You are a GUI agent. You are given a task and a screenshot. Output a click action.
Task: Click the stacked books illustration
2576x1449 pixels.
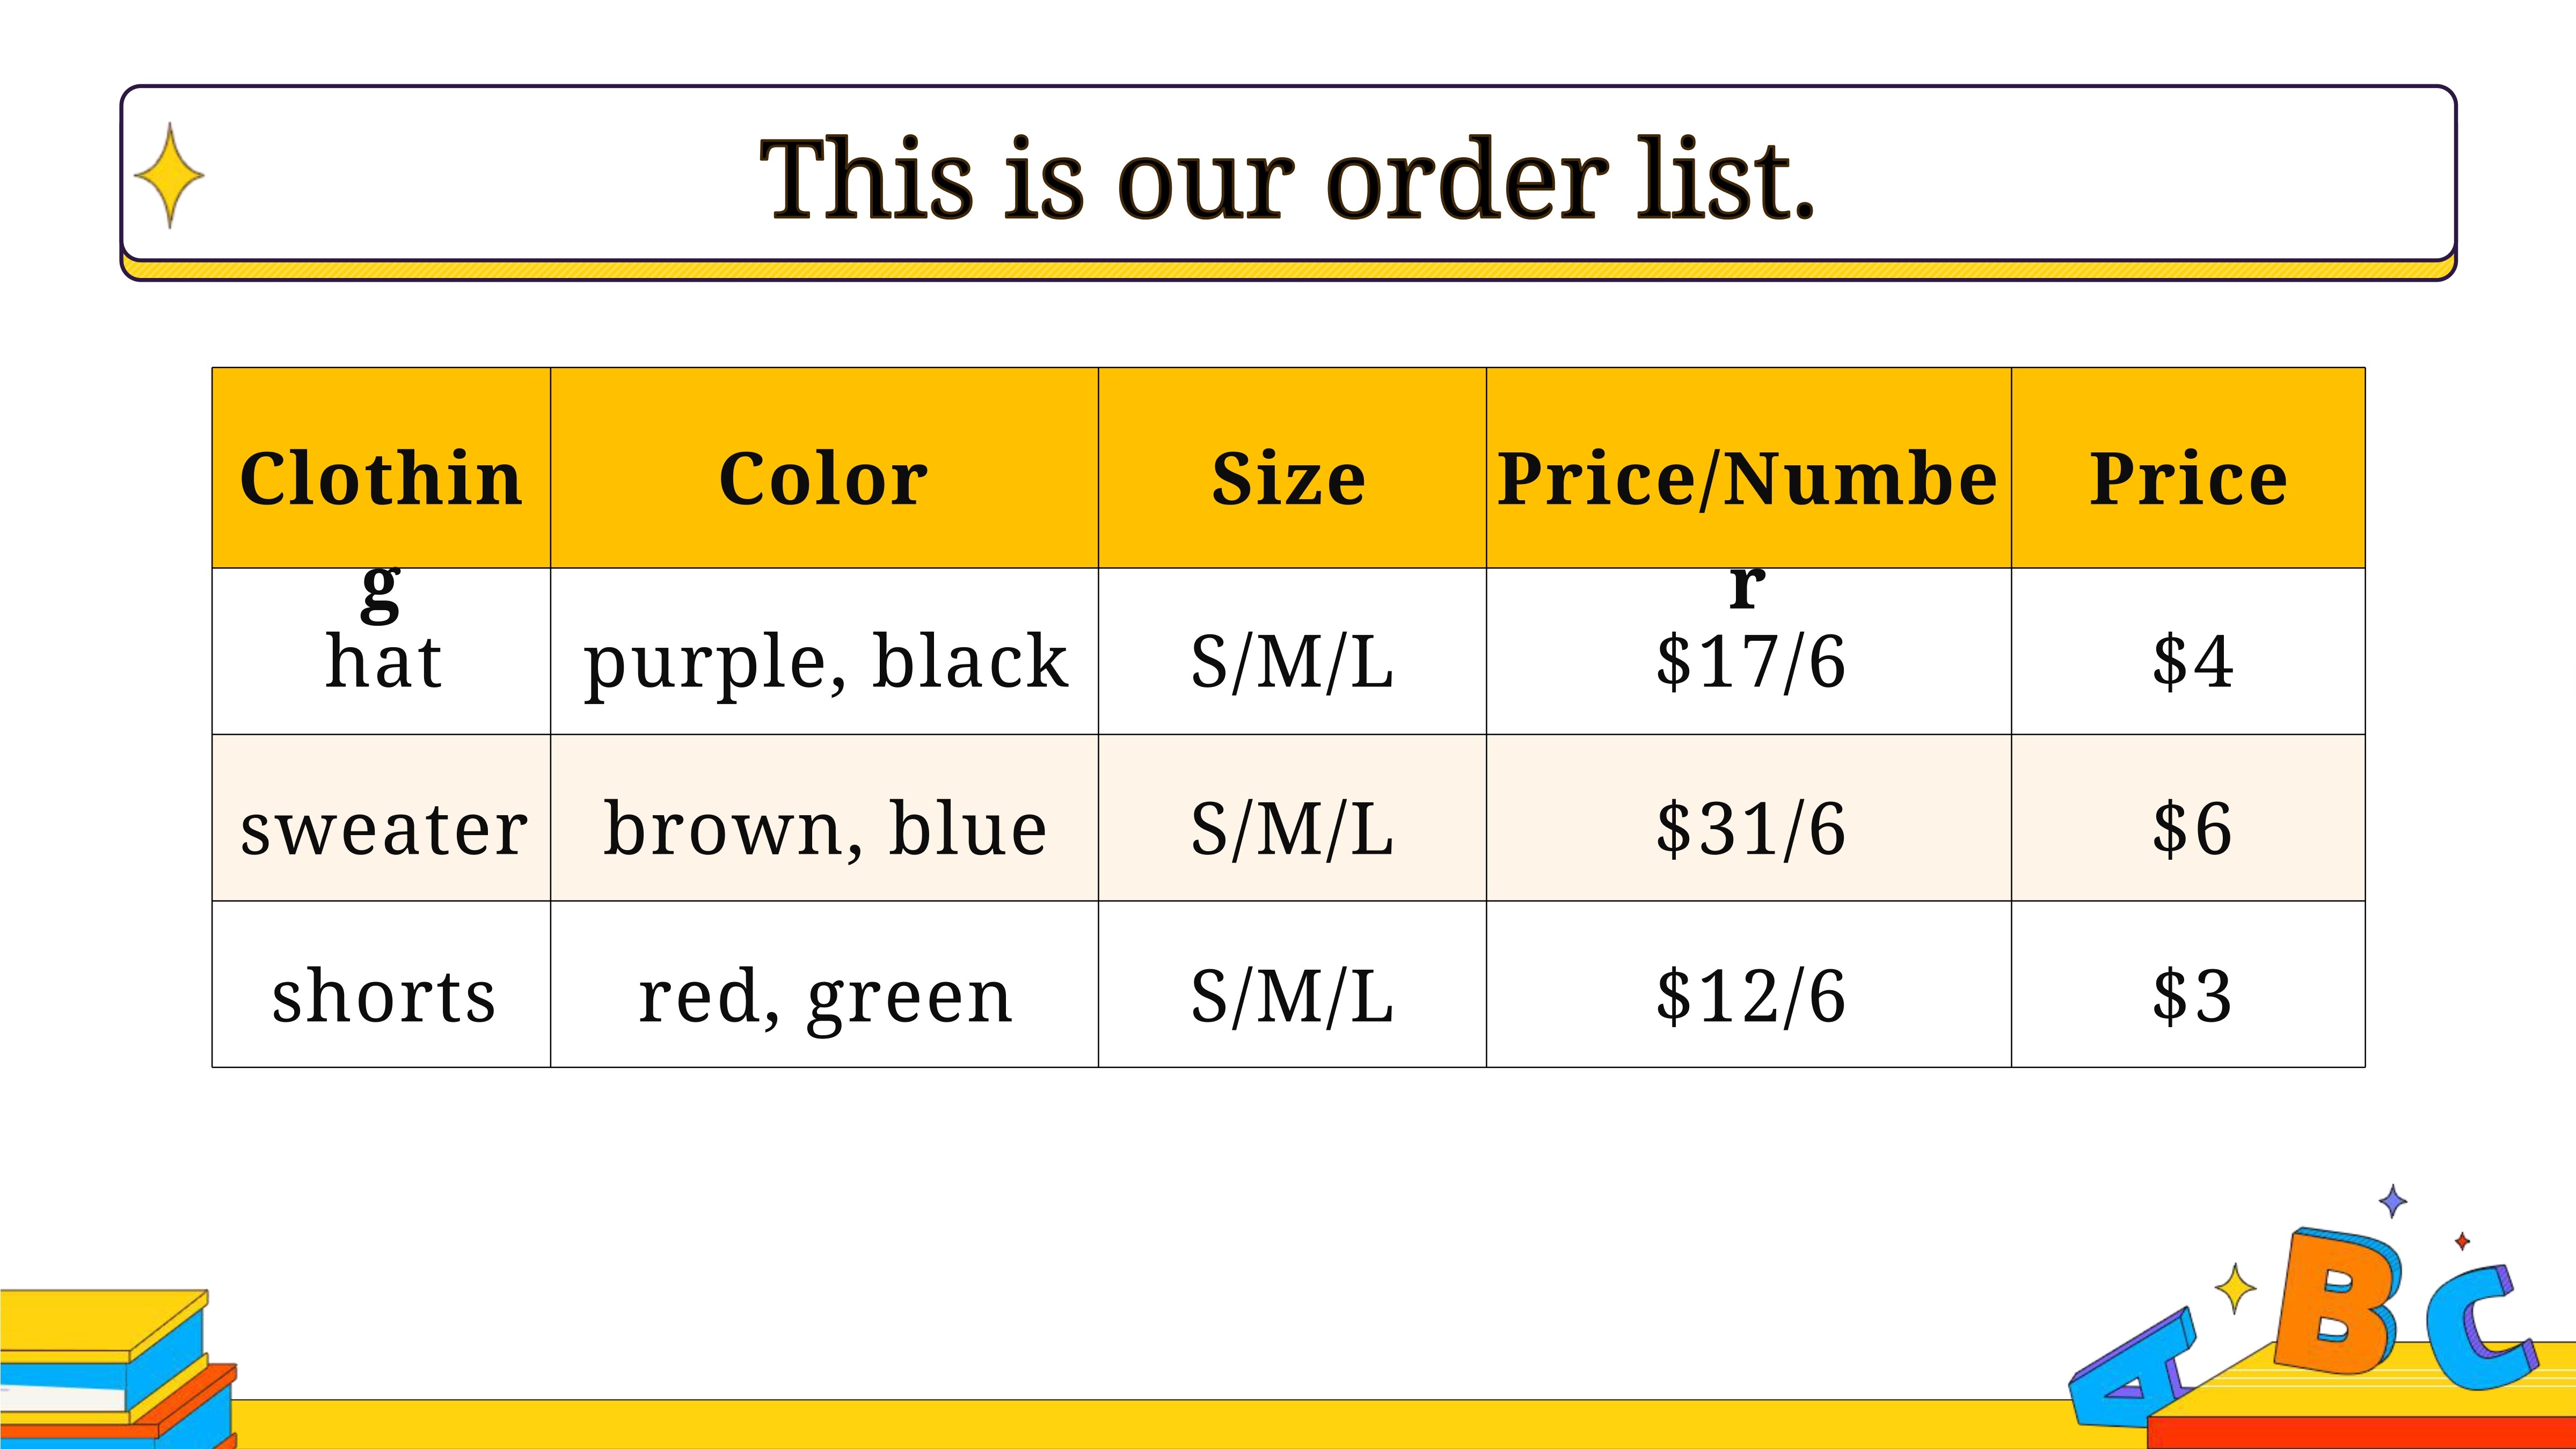pos(118,1369)
